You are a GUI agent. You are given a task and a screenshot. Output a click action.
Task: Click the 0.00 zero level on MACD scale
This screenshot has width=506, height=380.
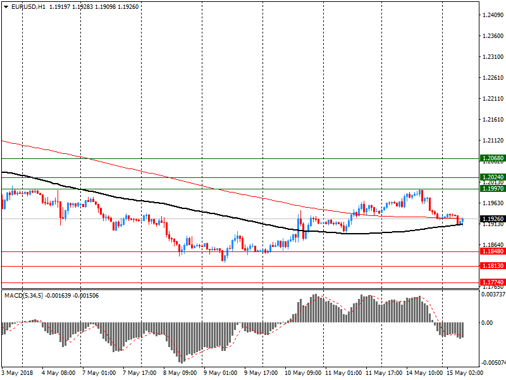(x=488, y=322)
